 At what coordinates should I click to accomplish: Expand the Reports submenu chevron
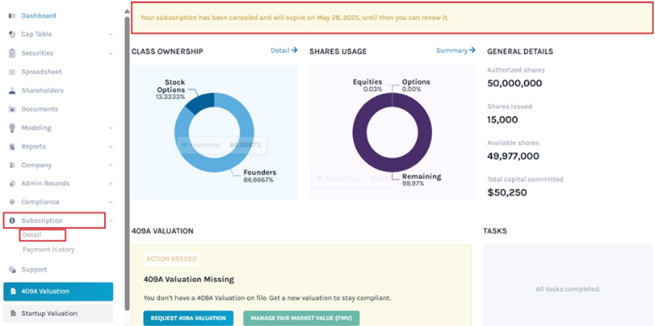click(110, 147)
